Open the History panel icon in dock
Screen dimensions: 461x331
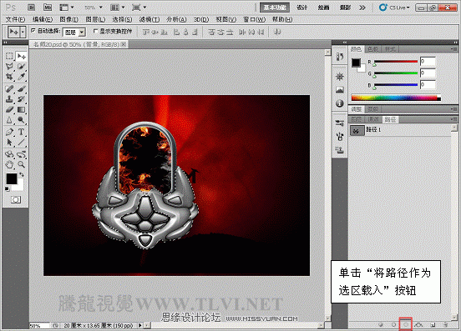point(340,57)
